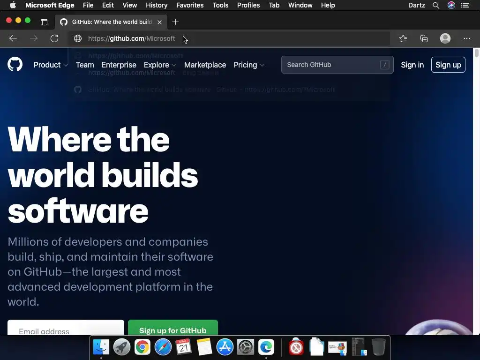Open Spotlight search in menu bar

click(x=436, y=5)
